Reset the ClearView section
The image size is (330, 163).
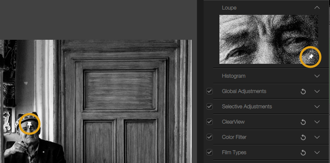point(303,122)
